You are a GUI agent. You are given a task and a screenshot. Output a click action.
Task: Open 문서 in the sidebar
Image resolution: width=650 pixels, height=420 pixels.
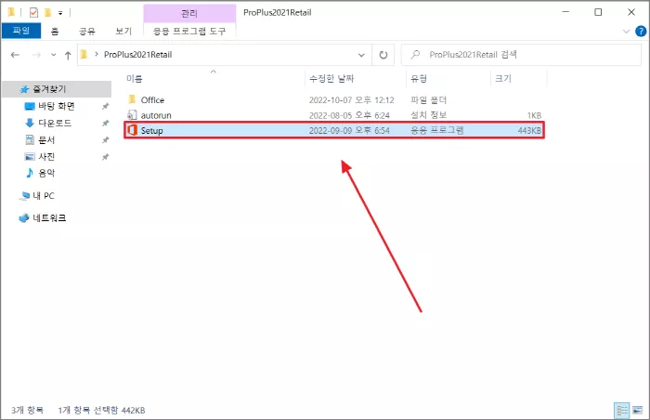[x=46, y=140]
